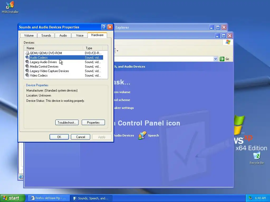Image resolution: width=270 pixels, height=202 pixels.
Task: Click the Speech link in Control Panel
Action: (x=153, y=135)
